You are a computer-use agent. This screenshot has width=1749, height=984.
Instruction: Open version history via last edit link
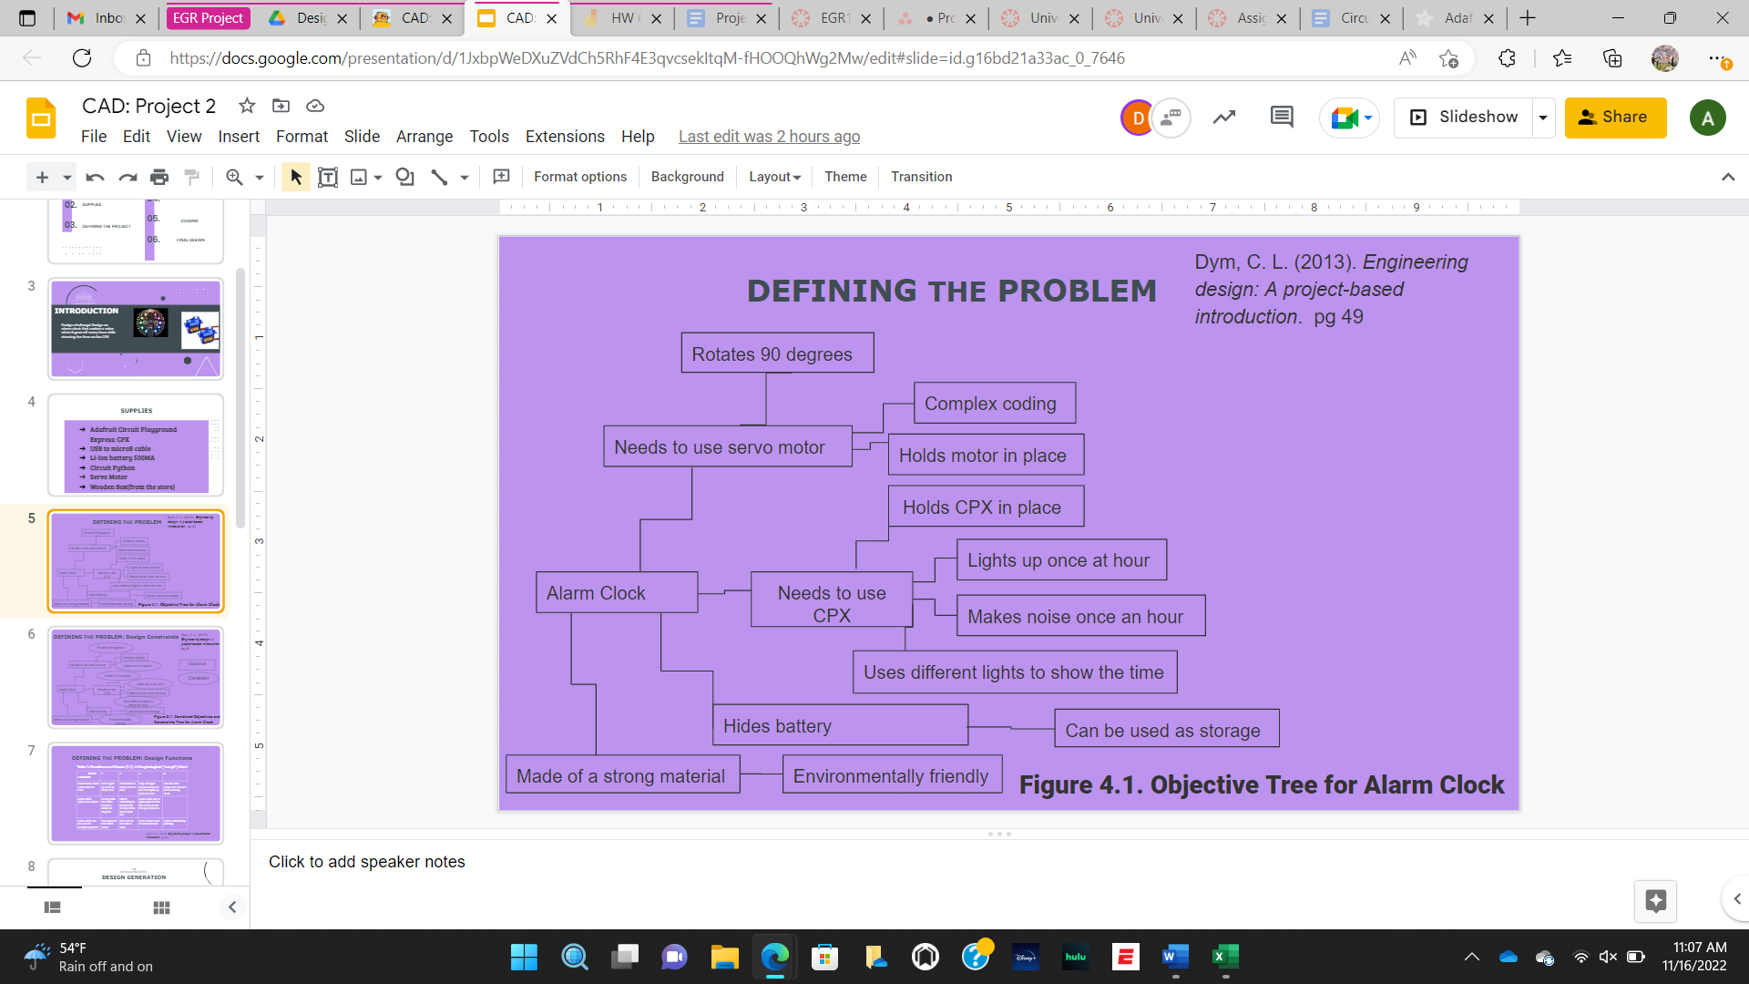(769, 136)
